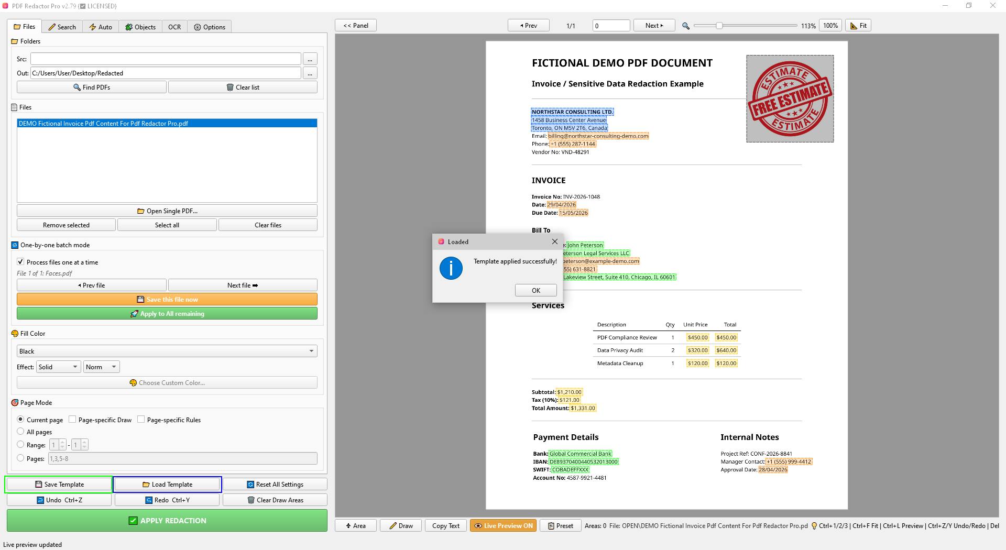Browse for the Src folder

tap(310, 59)
